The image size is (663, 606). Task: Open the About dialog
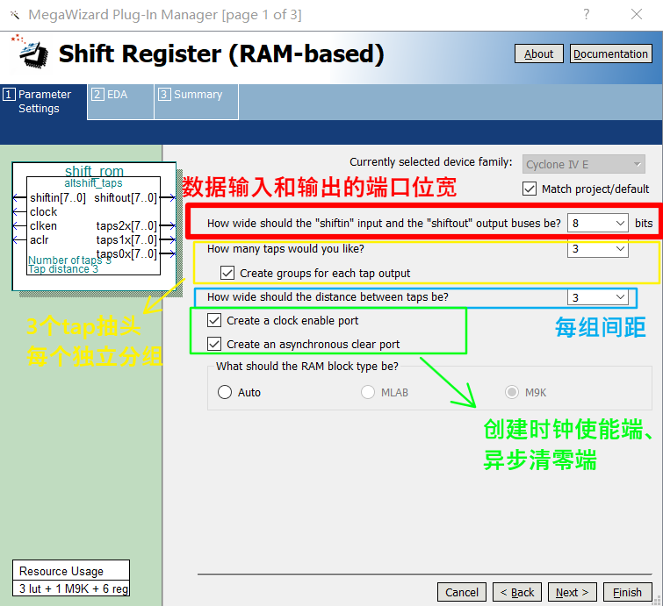pos(538,53)
